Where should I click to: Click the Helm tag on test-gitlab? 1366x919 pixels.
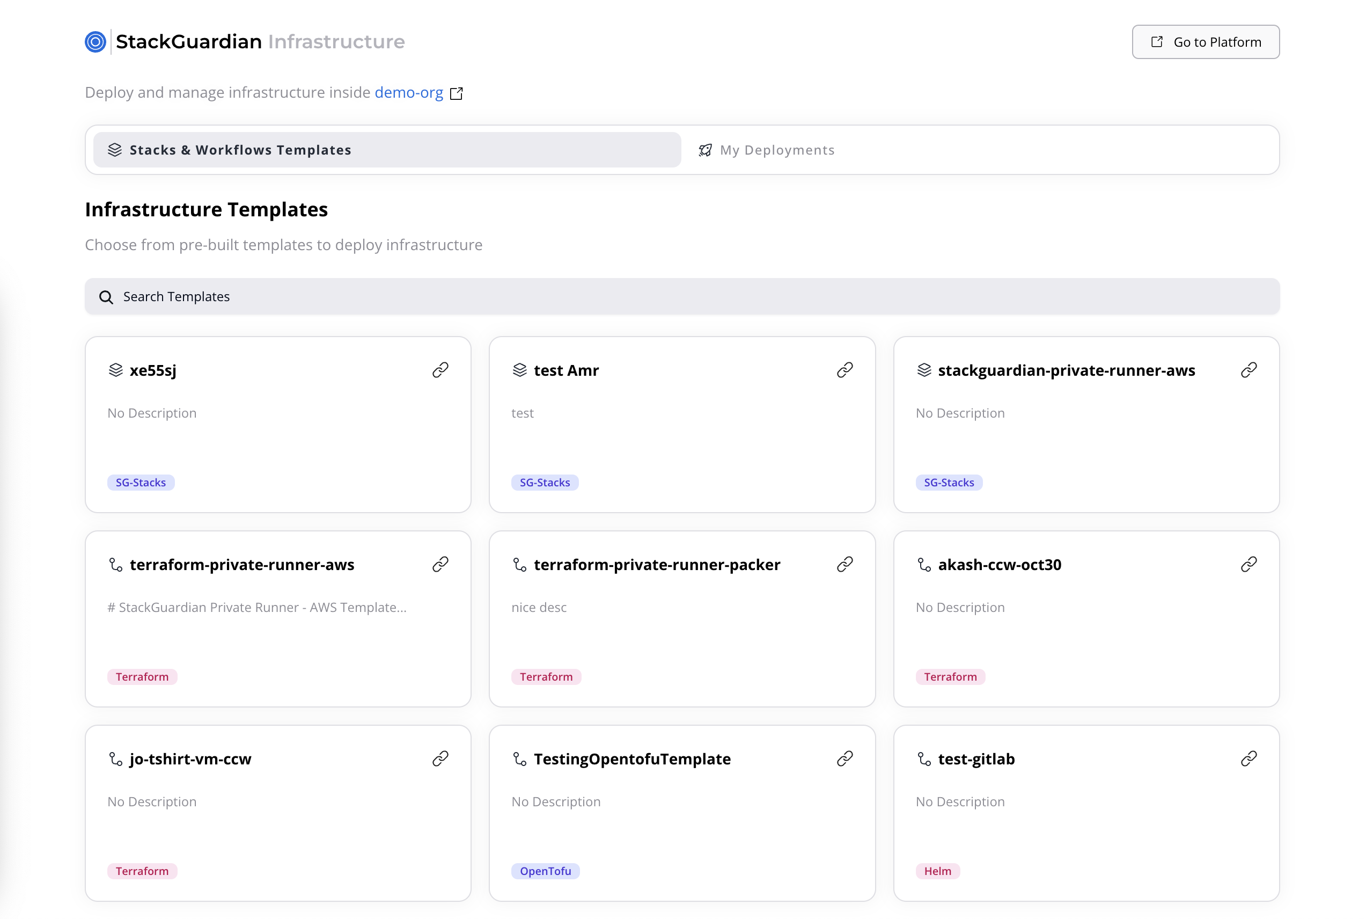(937, 871)
